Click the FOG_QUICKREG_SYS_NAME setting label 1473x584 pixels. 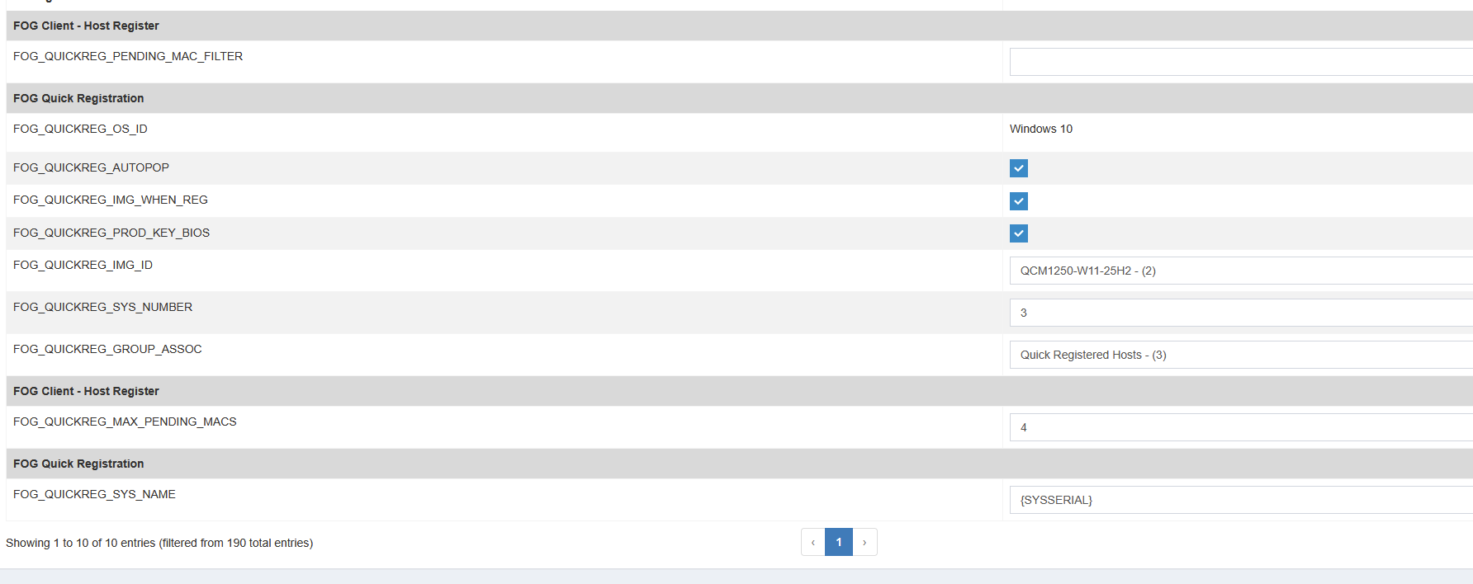[94, 494]
